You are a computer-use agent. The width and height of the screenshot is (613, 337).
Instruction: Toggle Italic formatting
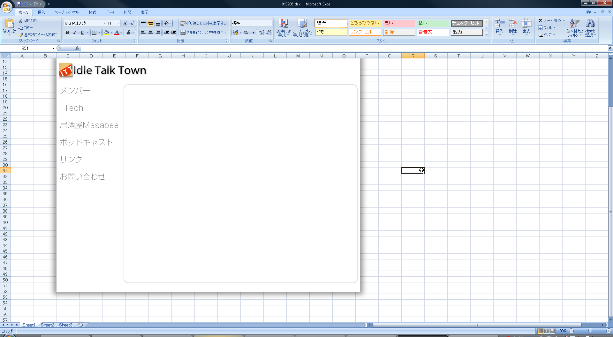(x=75, y=33)
